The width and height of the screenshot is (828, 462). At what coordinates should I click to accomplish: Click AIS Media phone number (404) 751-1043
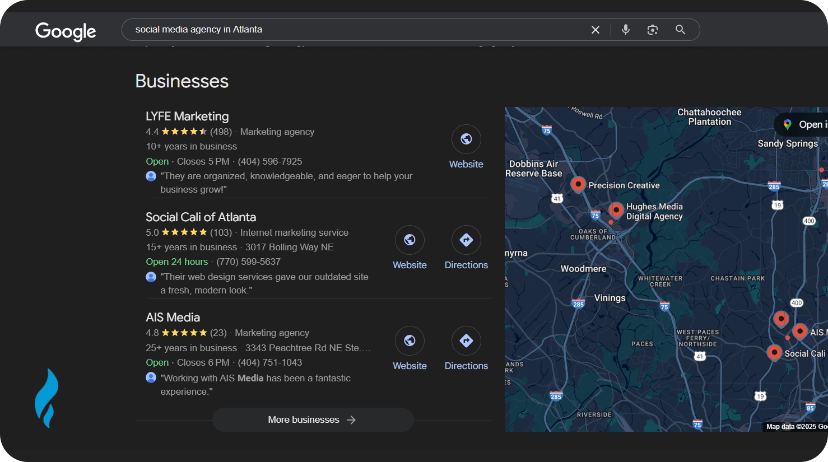pyautogui.click(x=270, y=362)
